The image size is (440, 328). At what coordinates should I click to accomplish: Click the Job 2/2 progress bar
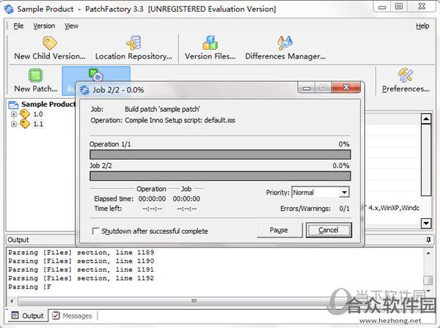(220, 176)
